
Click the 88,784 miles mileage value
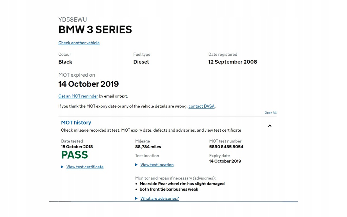[148, 146]
